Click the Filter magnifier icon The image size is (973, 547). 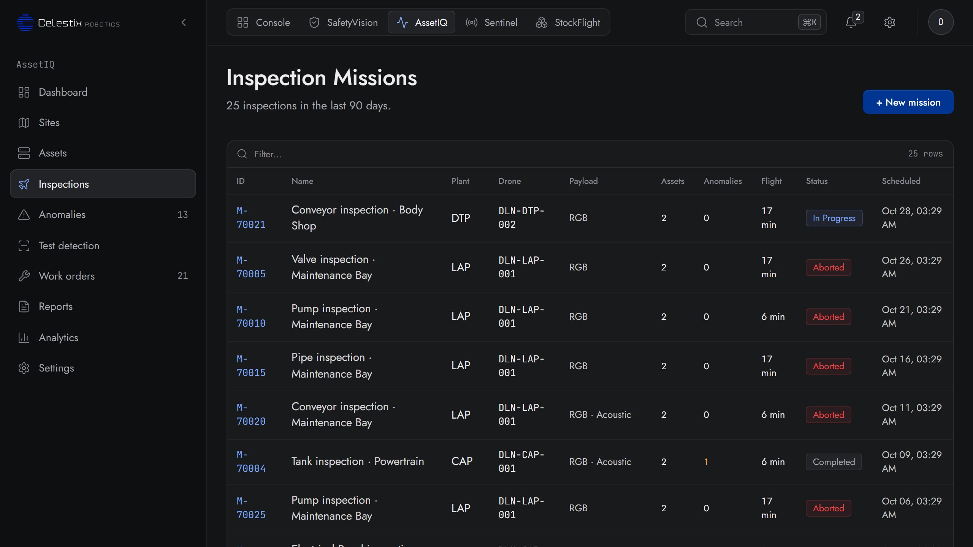pyautogui.click(x=242, y=154)
